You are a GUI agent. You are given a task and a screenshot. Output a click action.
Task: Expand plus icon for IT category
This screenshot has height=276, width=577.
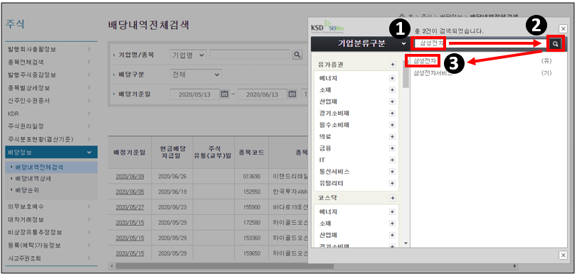pyautogui.click(x=392, y=160)
